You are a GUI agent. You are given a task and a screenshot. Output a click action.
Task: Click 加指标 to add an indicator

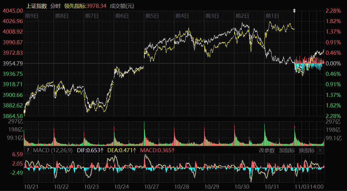coord(287,150)
